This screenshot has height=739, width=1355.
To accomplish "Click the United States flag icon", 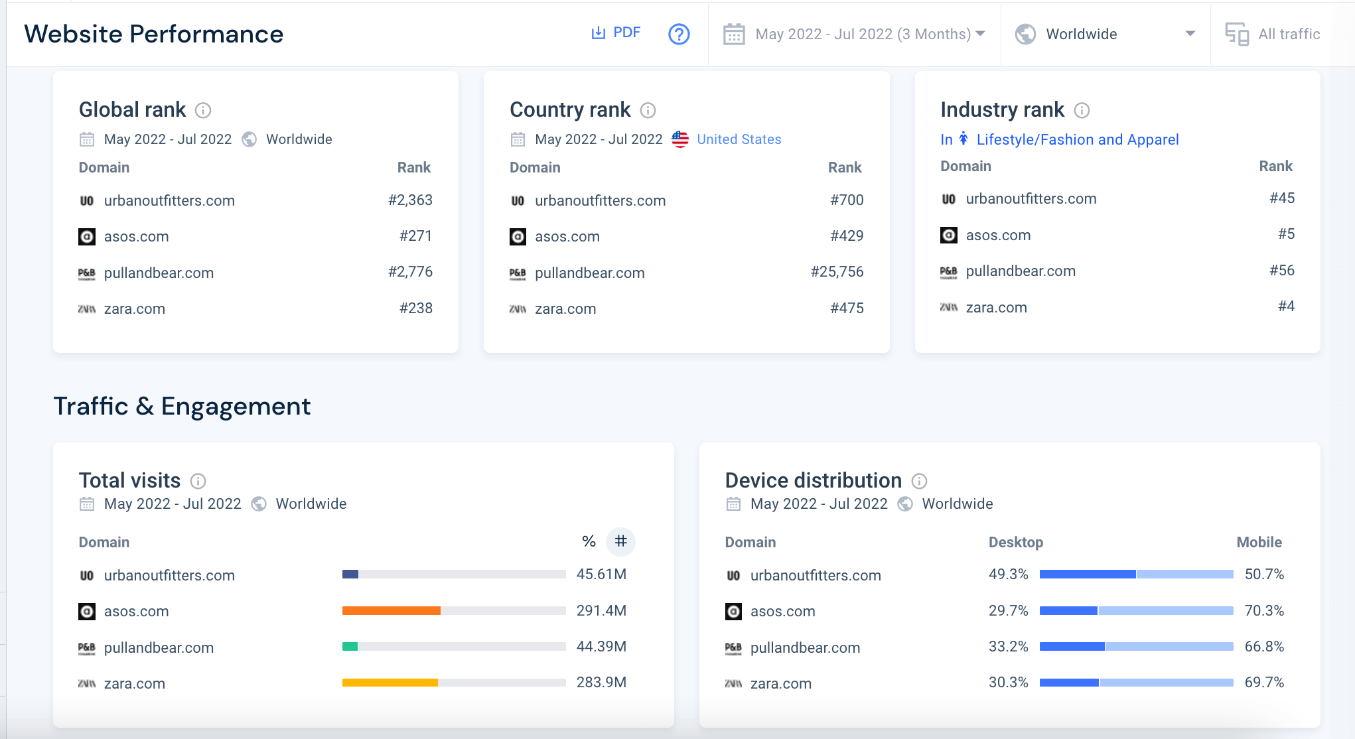I will 680,139.
